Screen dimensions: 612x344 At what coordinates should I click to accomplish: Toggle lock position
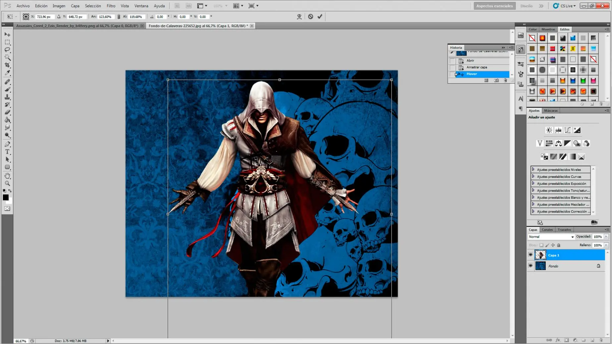pyautogui.click(x=553, y=245)
